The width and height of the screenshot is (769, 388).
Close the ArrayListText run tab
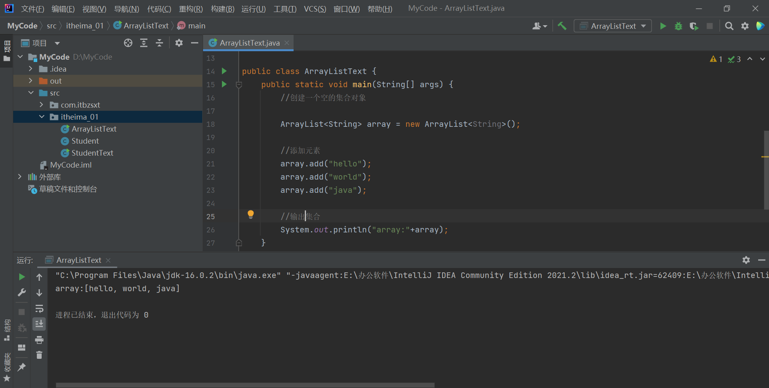point(108,260)
